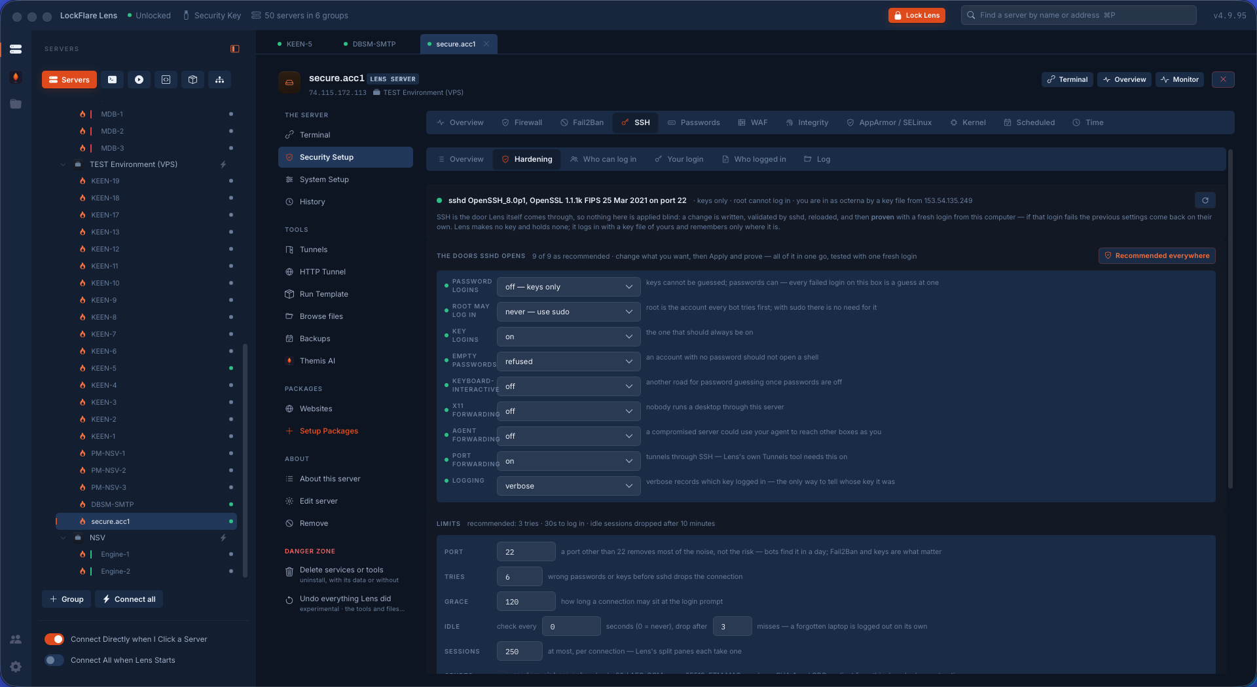
Task: Open the folder icon in left rail
Action: (x=16, y=104)
